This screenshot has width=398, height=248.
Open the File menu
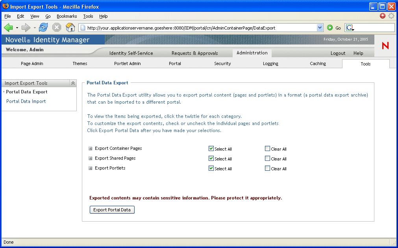(x=7, y=16)
